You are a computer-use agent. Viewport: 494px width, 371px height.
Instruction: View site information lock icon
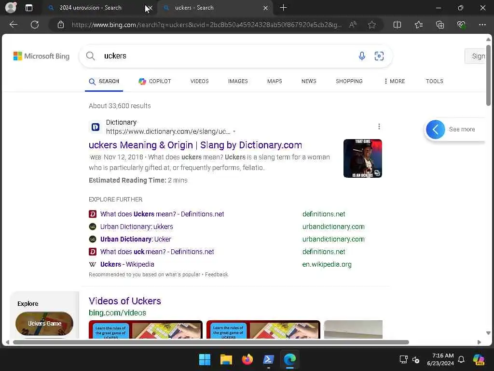61,25
